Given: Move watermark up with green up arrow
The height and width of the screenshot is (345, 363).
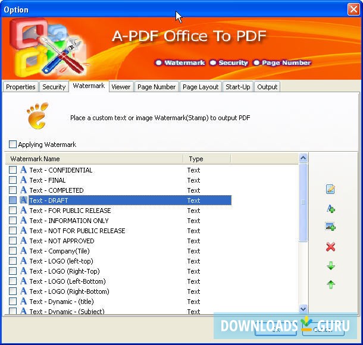Looking at the screenshot, I should tap(331, 284).
